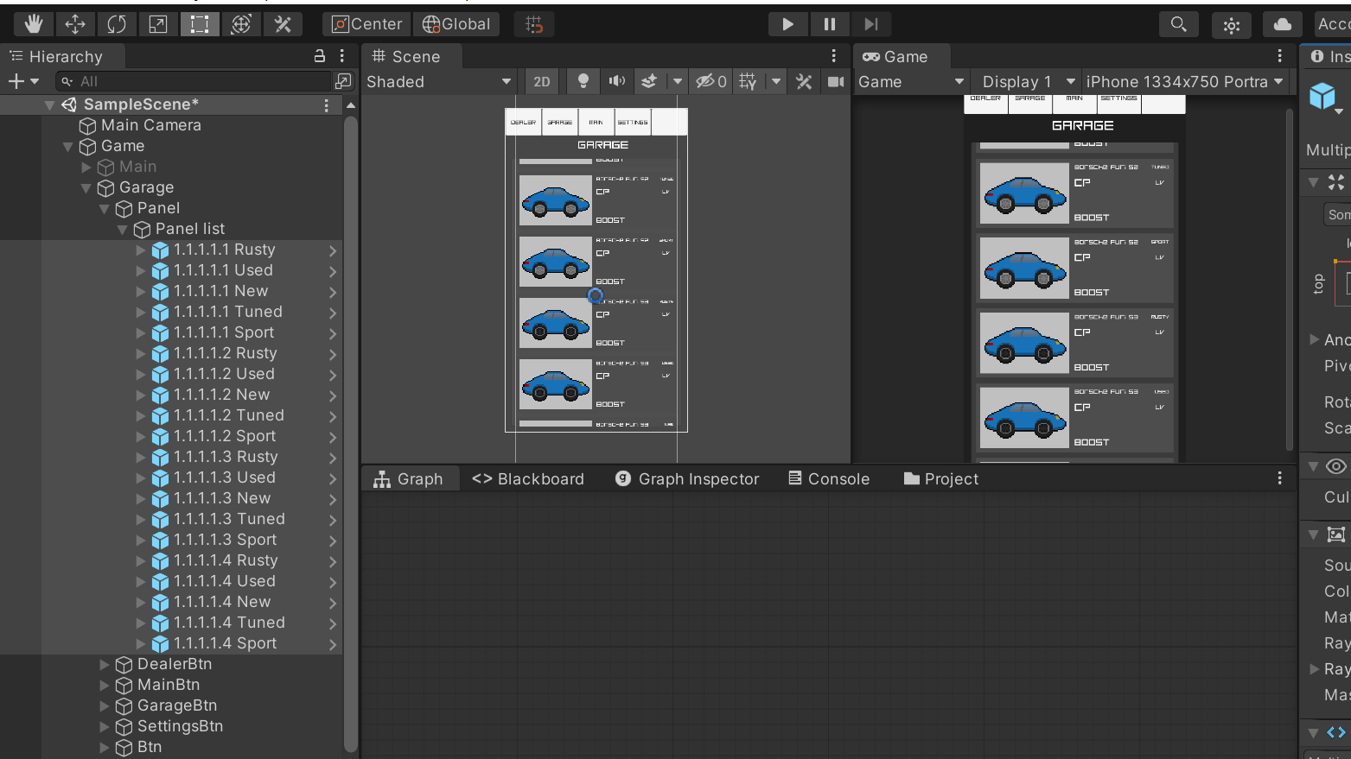The height and width of the screenshot is (759, 1351).
Task: Open the search icon in top toolbar
Action: point(1178,24)
